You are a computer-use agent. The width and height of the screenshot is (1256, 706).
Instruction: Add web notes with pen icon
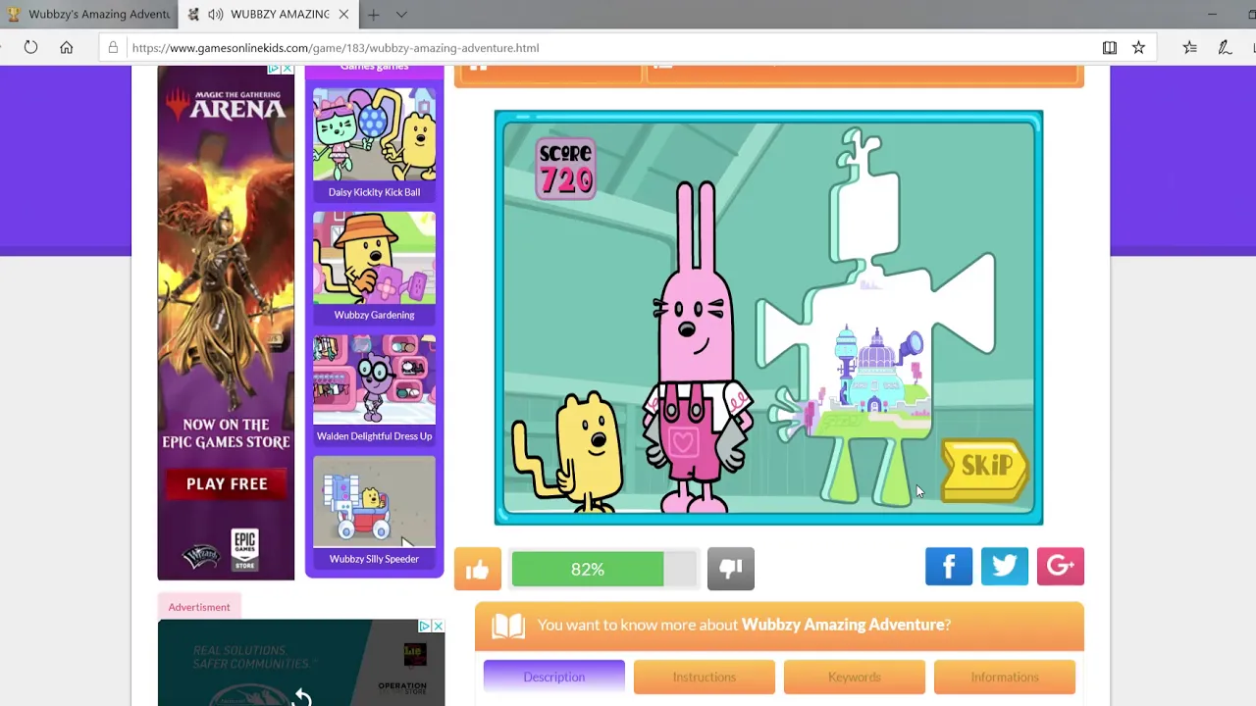[1225, 47]
